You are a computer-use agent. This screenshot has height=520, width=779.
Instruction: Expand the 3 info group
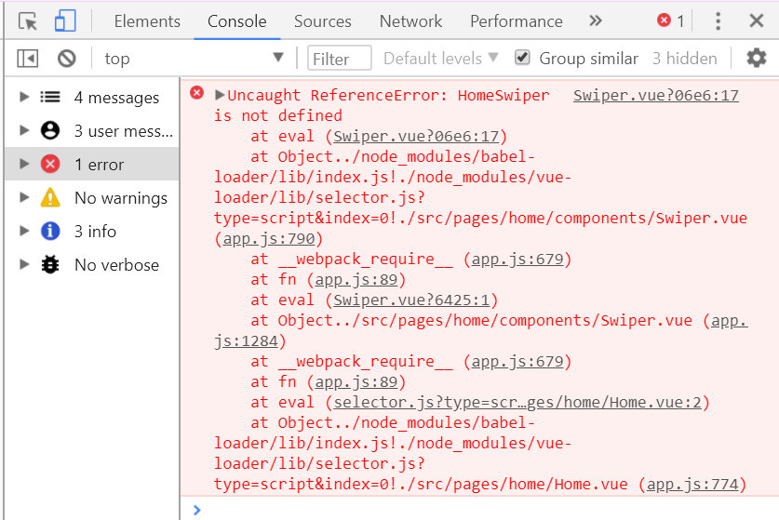coord(24,231)
